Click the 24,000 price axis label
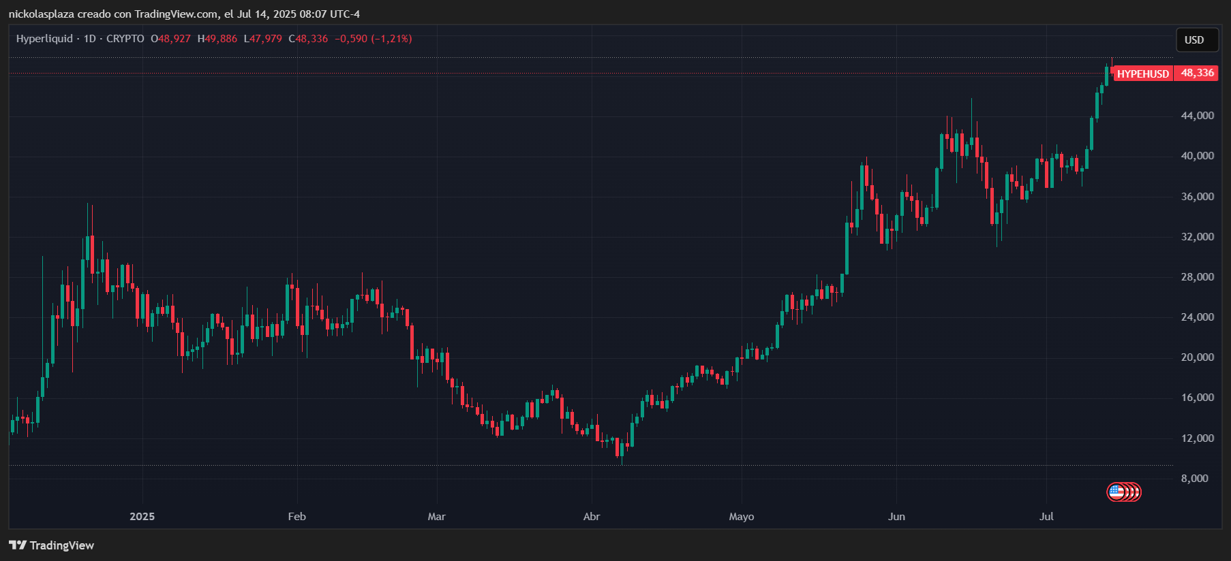Image resolution: width=1231 pixels, height=561 pixels. [x=1198, y=317]
